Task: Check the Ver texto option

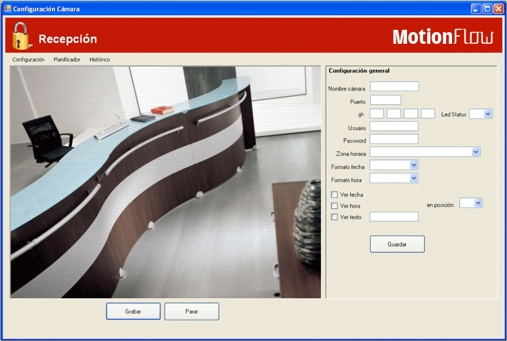Action: click(x=334, y=217)
